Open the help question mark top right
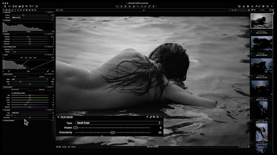The image size is (277, 155). coord(272,6)
